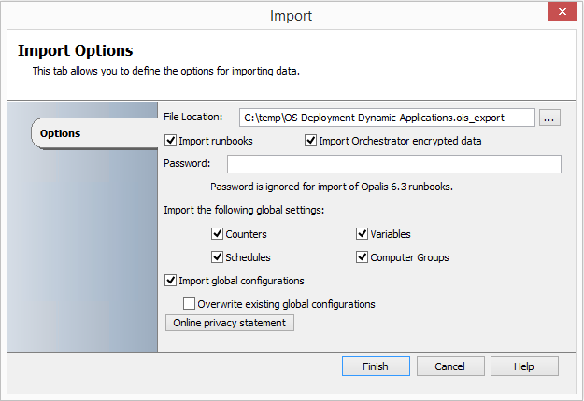Toggle the Schedules checkbox
Viewport: 584px width, 401px height.
click(x=217, y=257)
